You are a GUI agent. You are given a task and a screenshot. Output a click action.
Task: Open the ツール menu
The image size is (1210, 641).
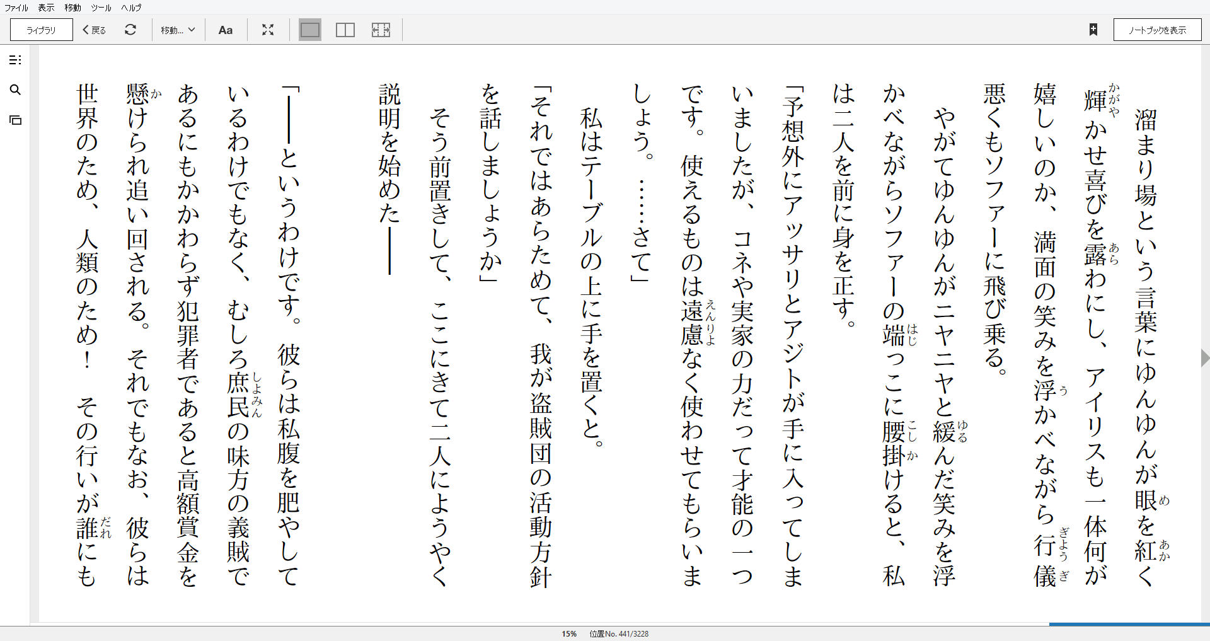[101, 8]
